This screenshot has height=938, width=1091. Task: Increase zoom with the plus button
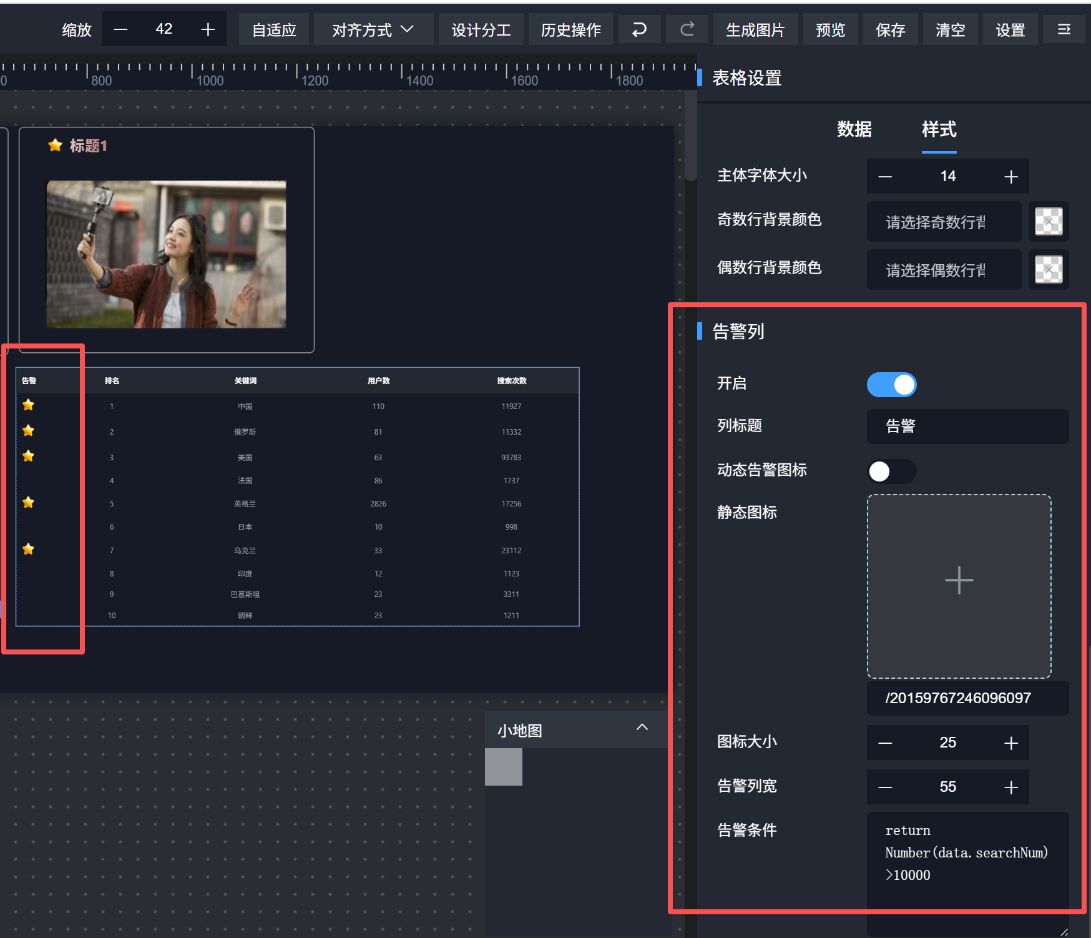pos(208,29)
